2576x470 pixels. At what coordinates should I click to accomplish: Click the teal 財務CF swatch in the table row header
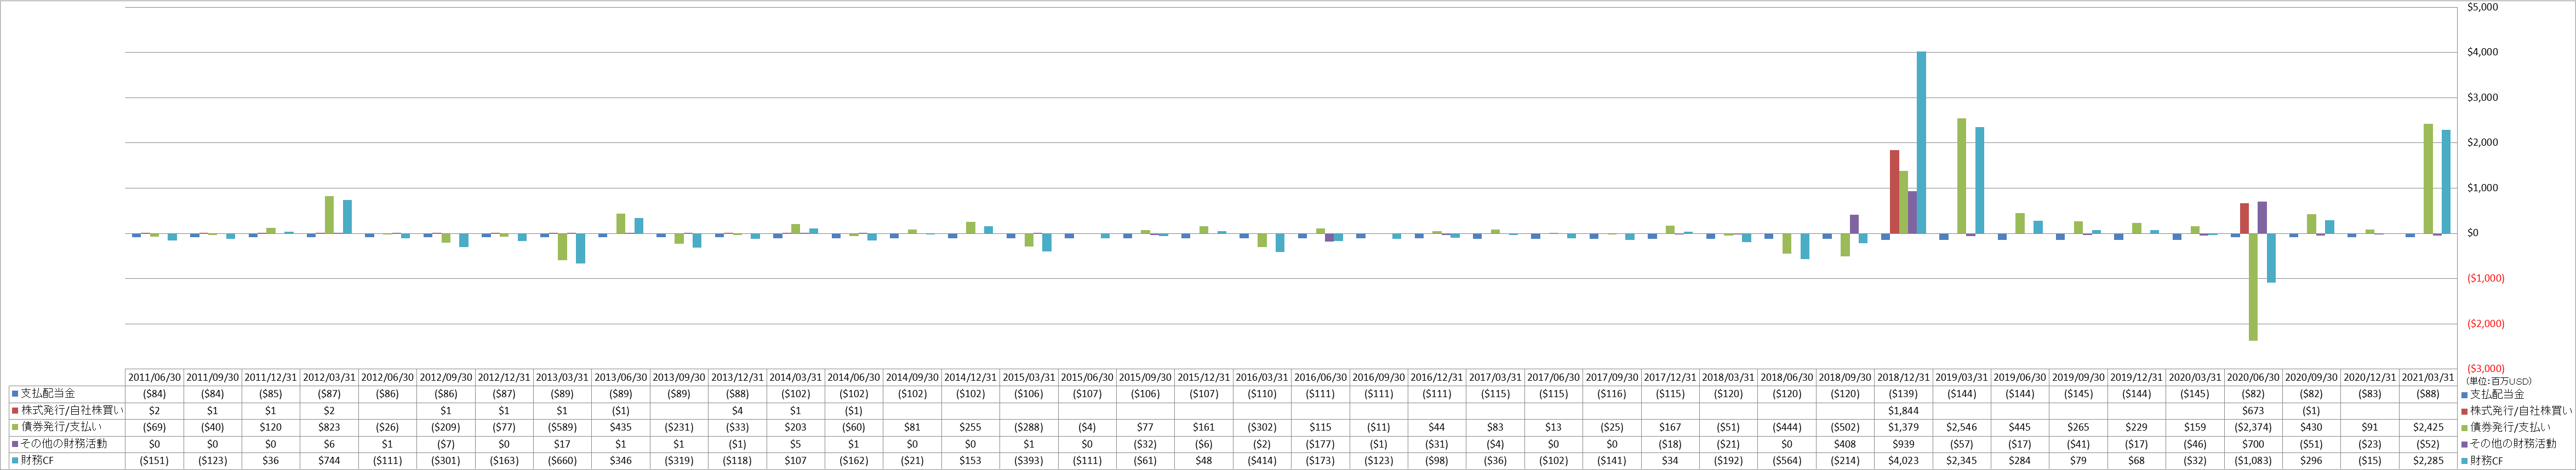(15, 461)
